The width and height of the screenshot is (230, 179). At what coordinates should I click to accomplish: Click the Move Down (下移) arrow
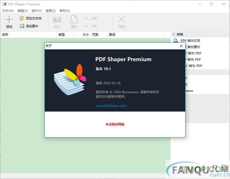click(87, 26)
